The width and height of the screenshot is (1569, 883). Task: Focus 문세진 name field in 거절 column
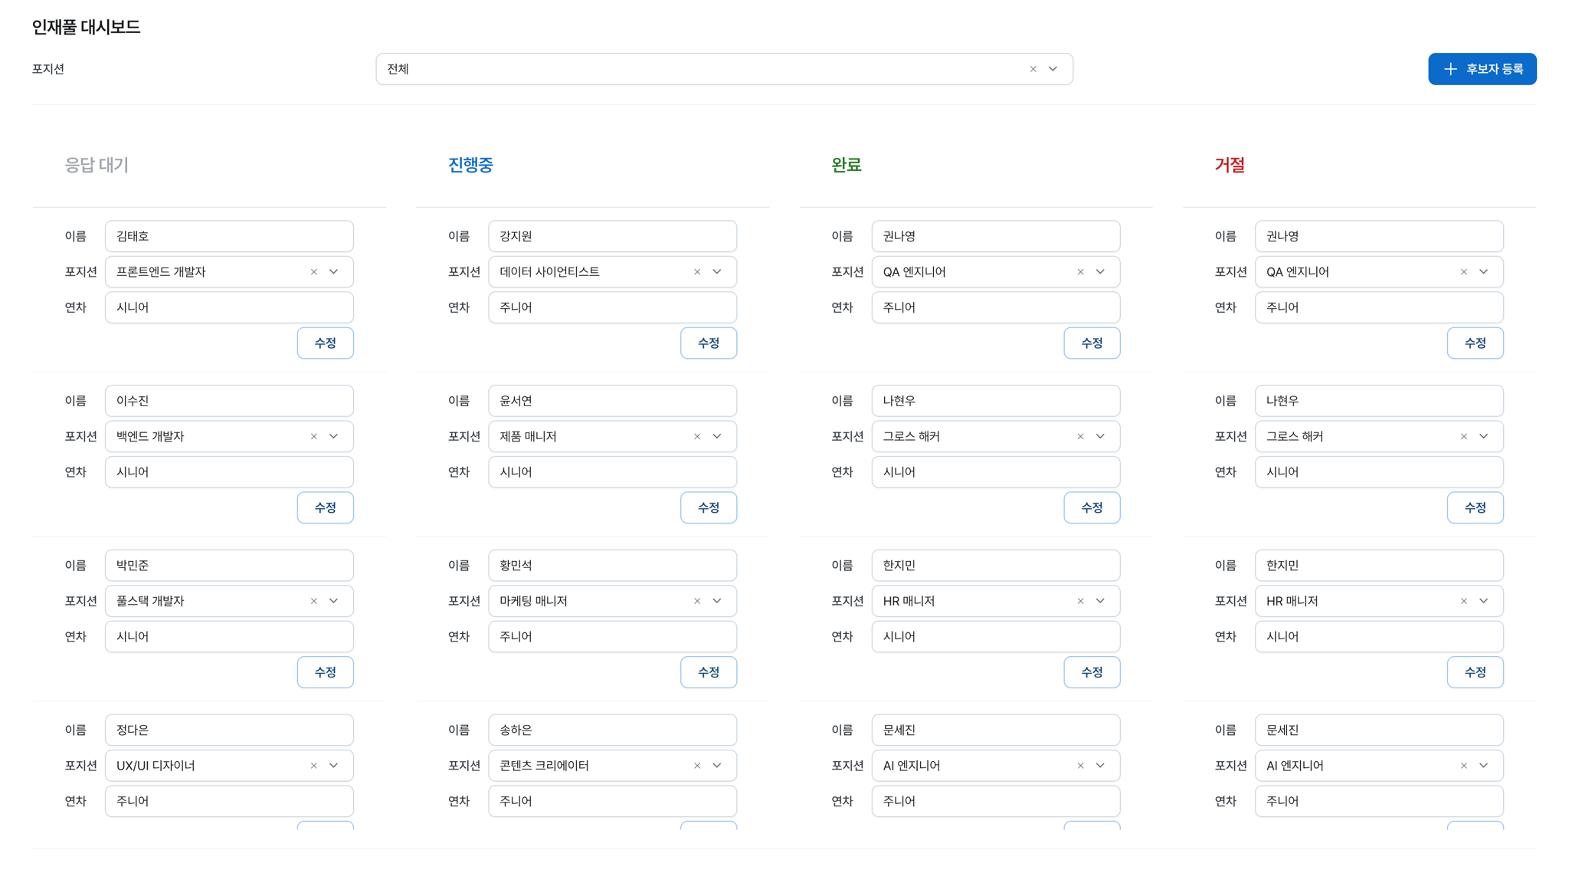[x=1379, y=730]
